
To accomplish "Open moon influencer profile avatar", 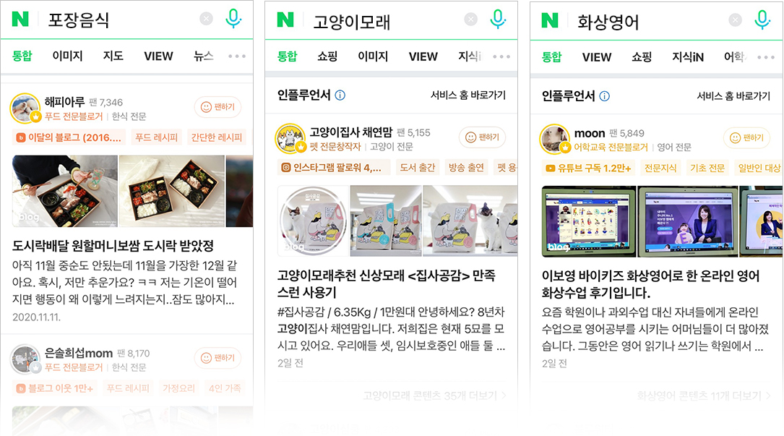I will [554, 139].
